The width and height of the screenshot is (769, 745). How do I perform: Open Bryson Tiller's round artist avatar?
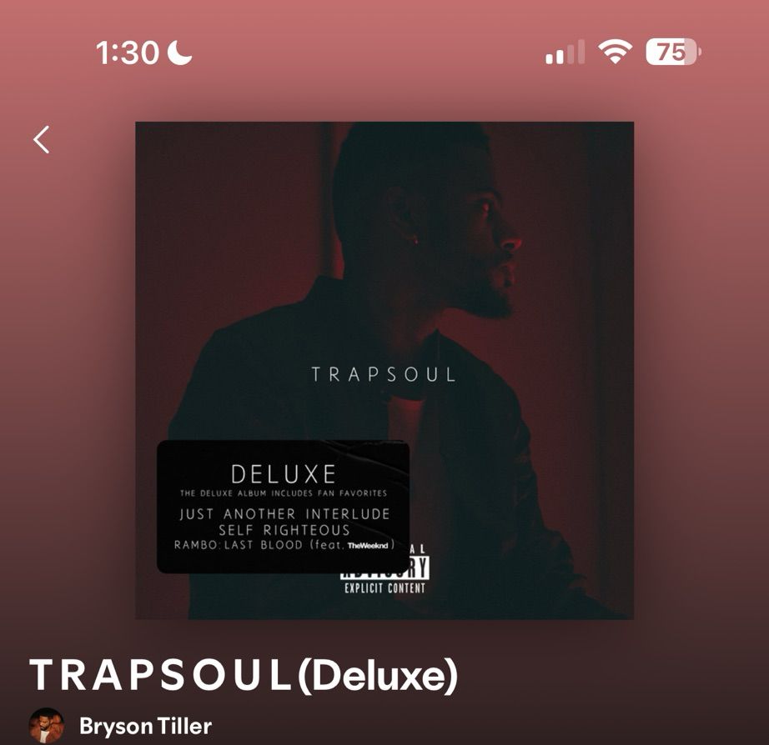point(47,725)
